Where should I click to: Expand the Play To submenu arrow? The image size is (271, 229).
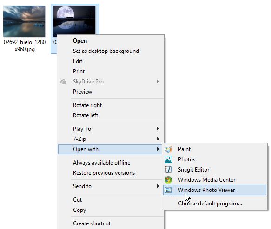pyautogui.click(x=158, y=129)
